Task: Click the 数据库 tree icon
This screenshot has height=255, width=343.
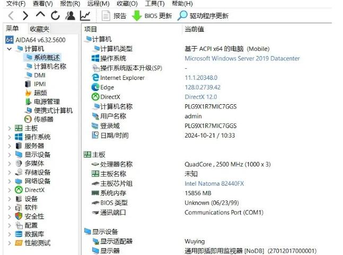Action: tap(19, 234)
